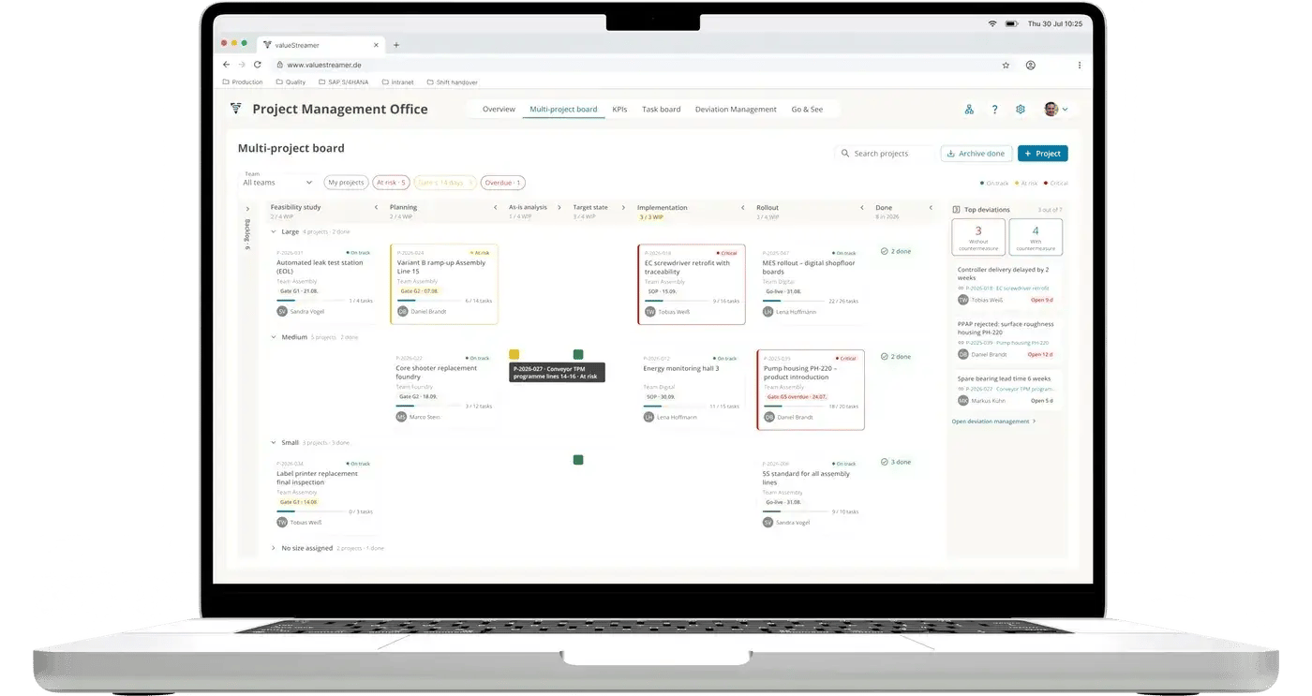Go back using the browser back arrow
The image size is (1312, 696).
(x=226, y=65)
